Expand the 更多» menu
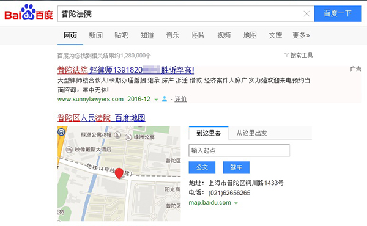 click(301, 35)
